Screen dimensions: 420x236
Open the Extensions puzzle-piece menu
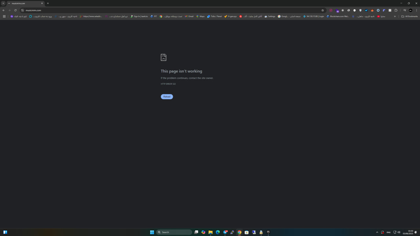[396, 10]
